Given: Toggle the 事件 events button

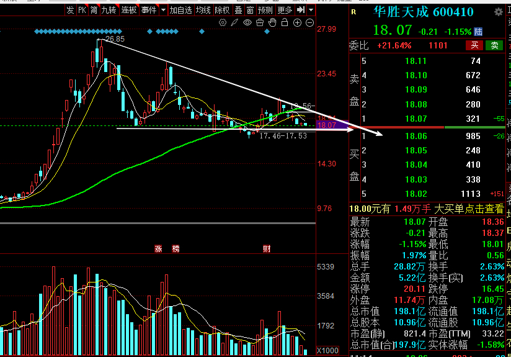Looking at the screenshot, I should pos(149,10).
